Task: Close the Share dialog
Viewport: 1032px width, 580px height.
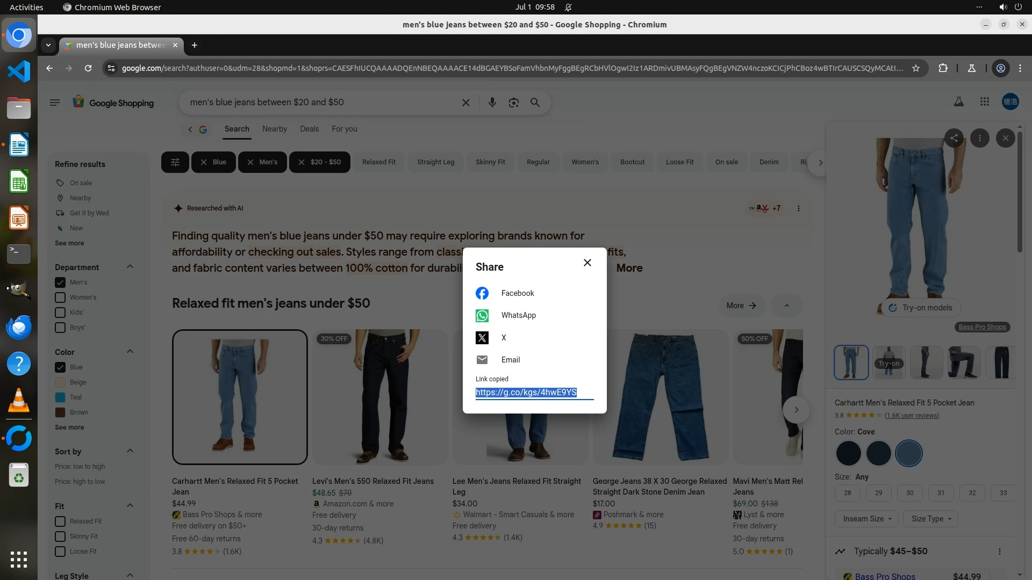Action: point(587,263)
